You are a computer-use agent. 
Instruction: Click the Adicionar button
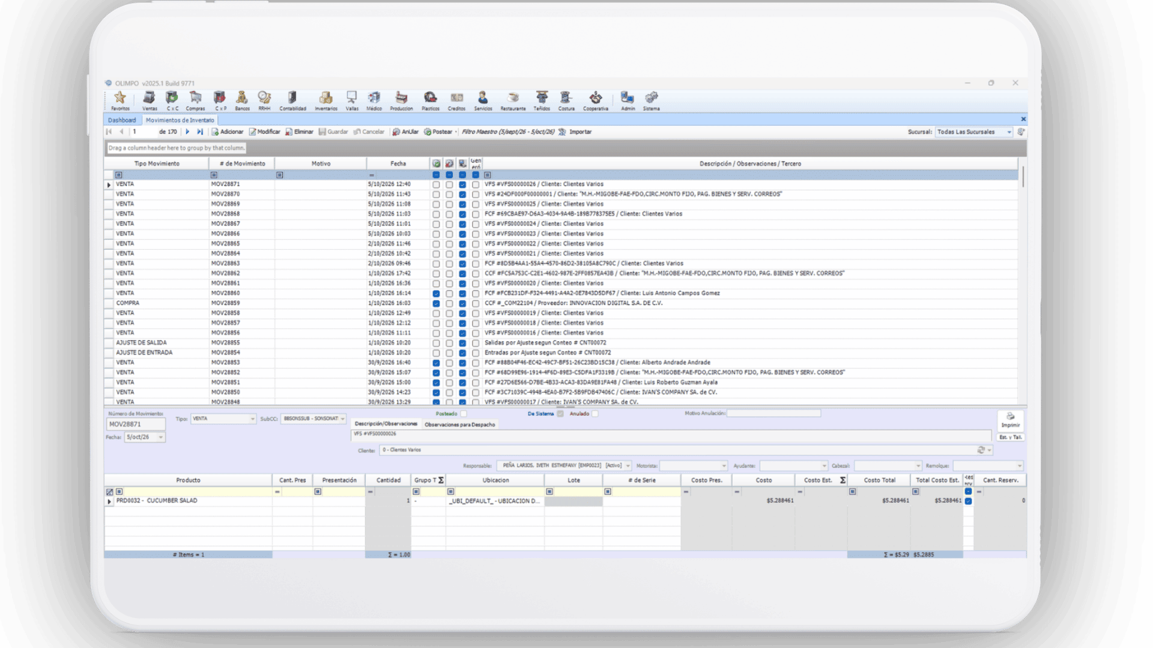click(228, 132)
